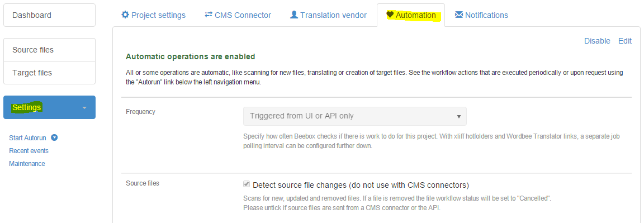Screen dimensions: 644x223
Task: Expand the Settings menu arrow
Action: click(x=84, y=108)
